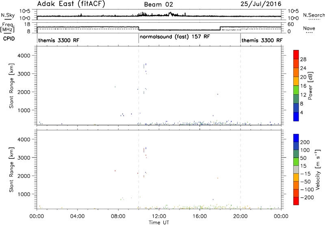Click the 'Time UT' axis title
The image size is (325, 225).
[159, 223]
